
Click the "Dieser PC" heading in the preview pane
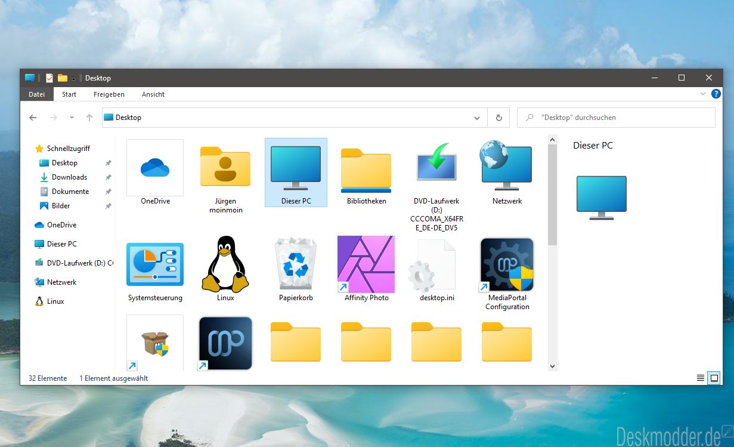[x=593, y=146]
